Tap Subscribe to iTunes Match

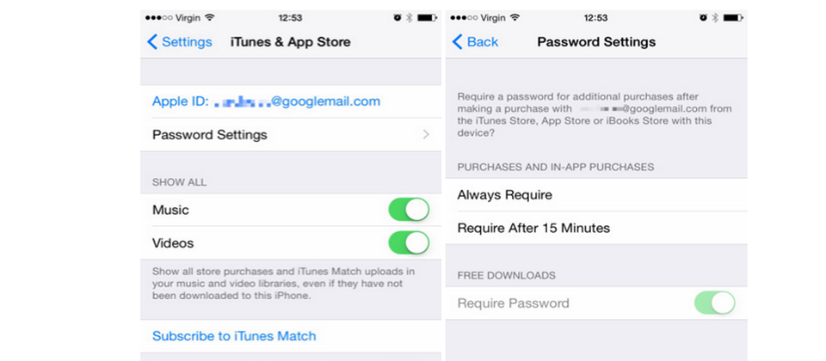tap(234, 336)
